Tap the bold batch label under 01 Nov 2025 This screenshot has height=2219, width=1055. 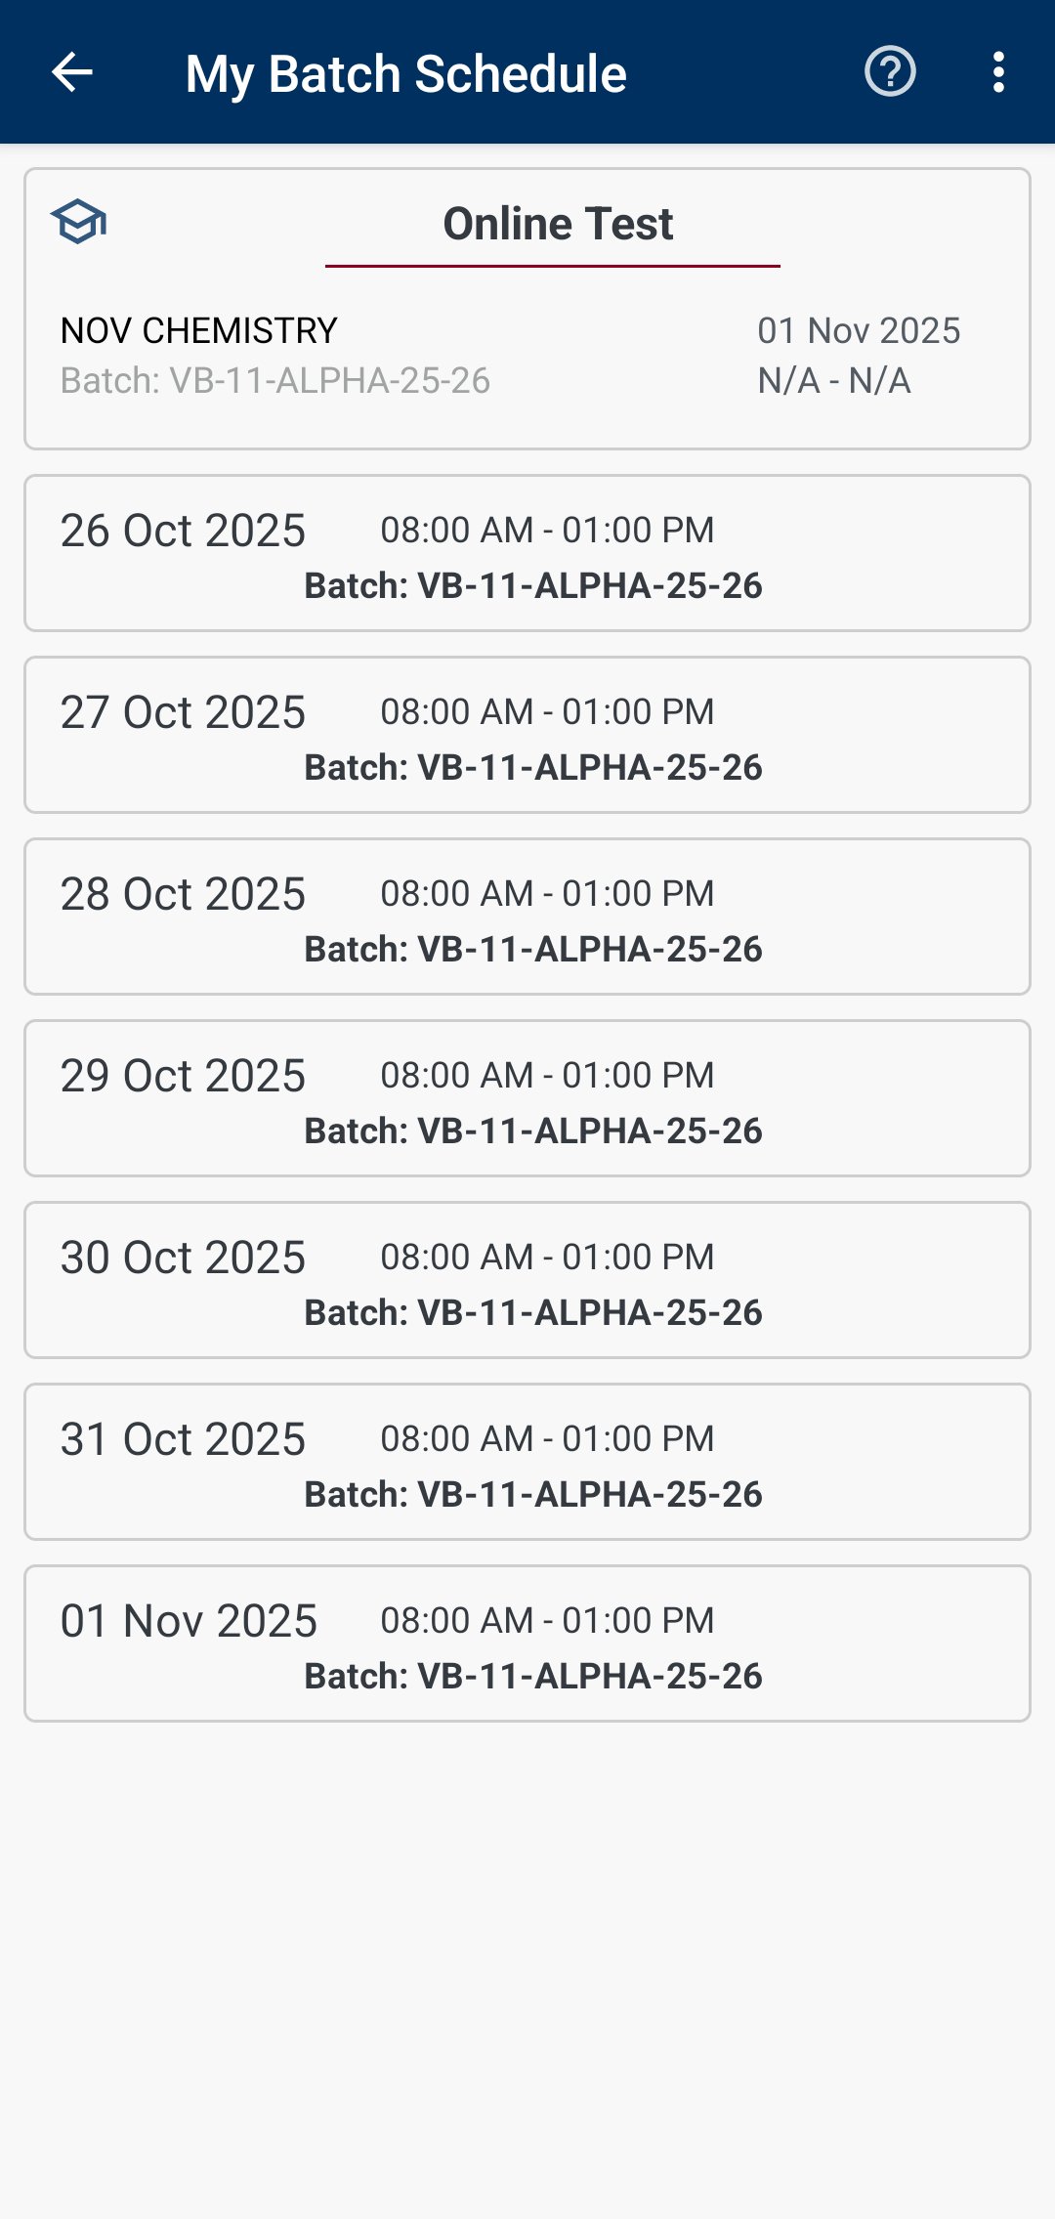pyautogui.click(x=533, y=1676)
